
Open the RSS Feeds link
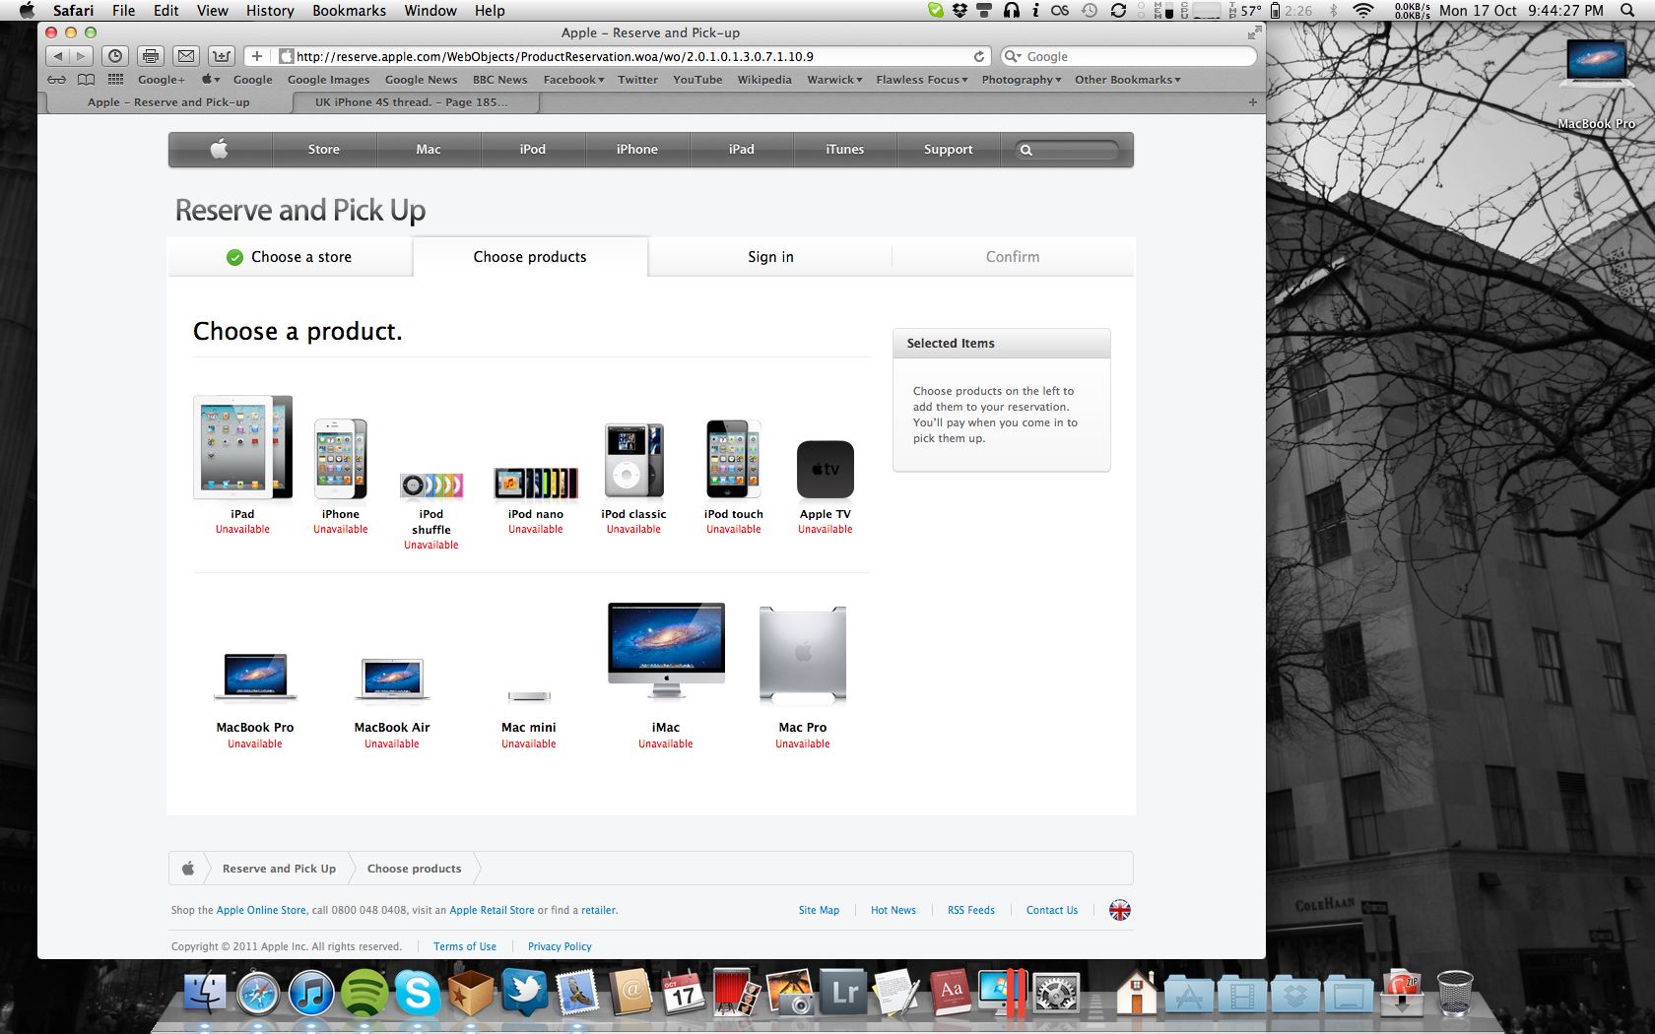[x=971, y=910]
